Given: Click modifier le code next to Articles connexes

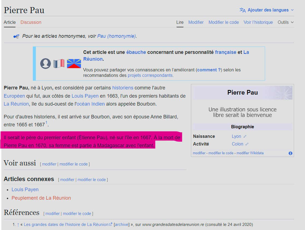Looking at the screenshot, I should click(x=92, y=180).
